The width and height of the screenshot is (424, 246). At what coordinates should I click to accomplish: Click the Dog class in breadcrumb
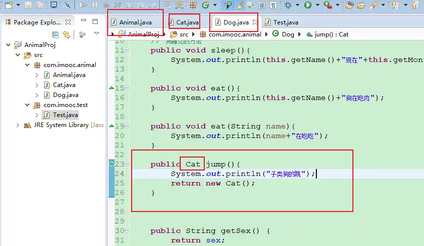288,34
